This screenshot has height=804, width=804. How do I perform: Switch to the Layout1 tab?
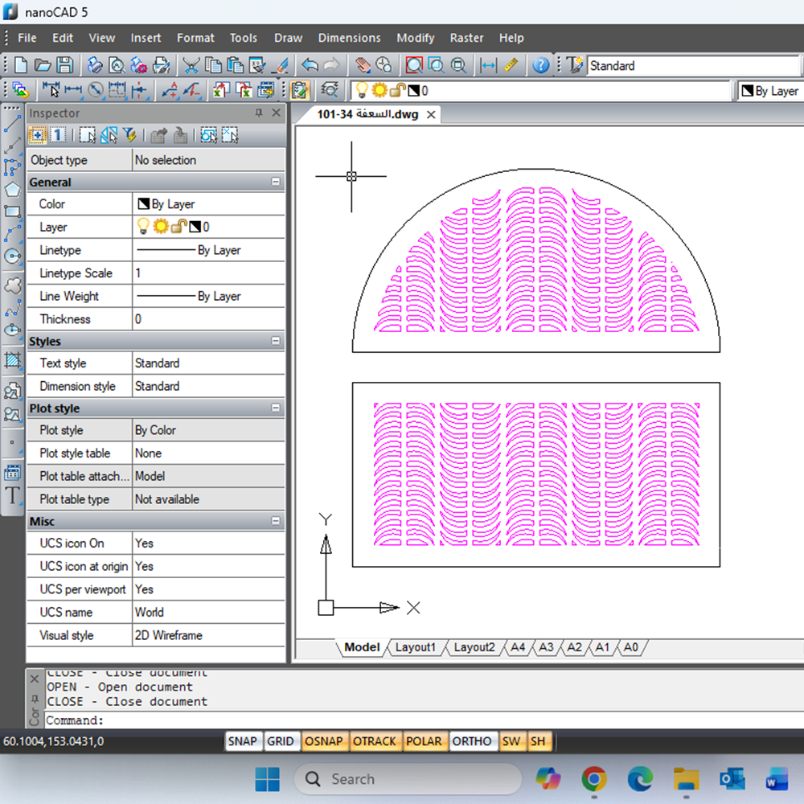415,647
